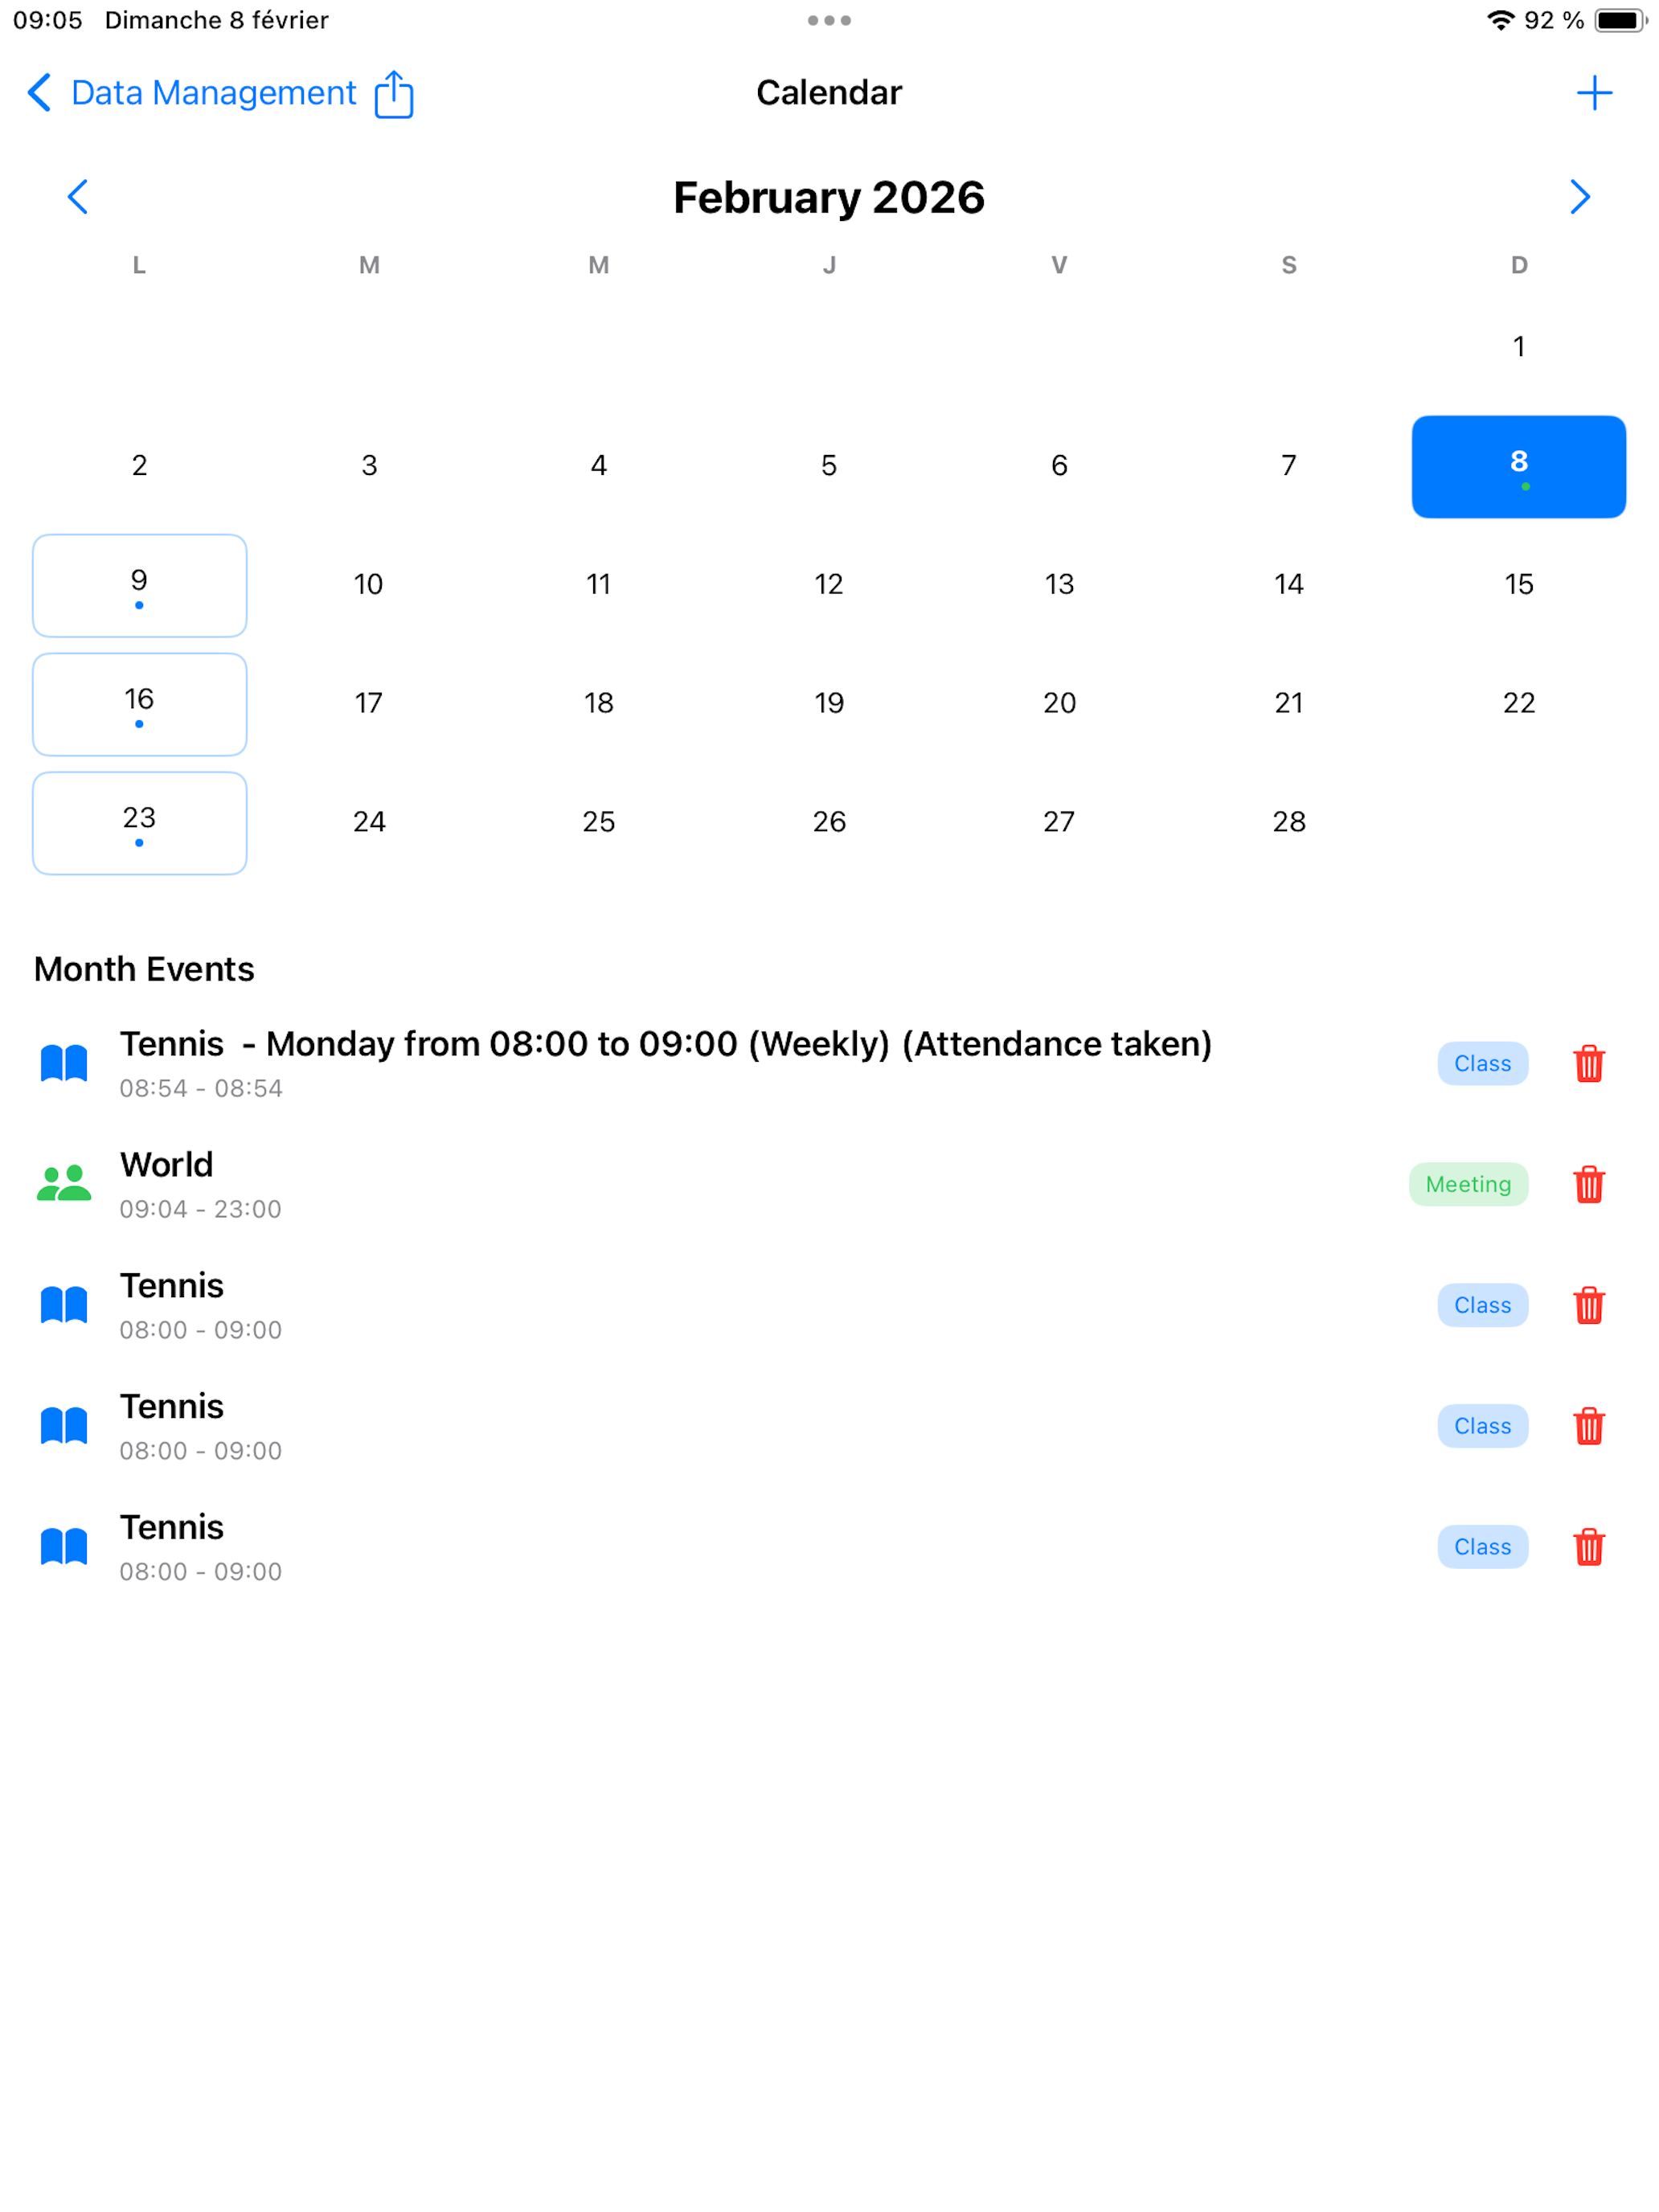Tap the 08:54 - 08:54 time text

click(201, 1088)
